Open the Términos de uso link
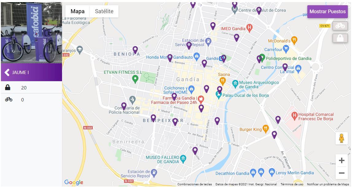Screen dimensions: 354x189 pyautogui.click(x=292, y=184)
